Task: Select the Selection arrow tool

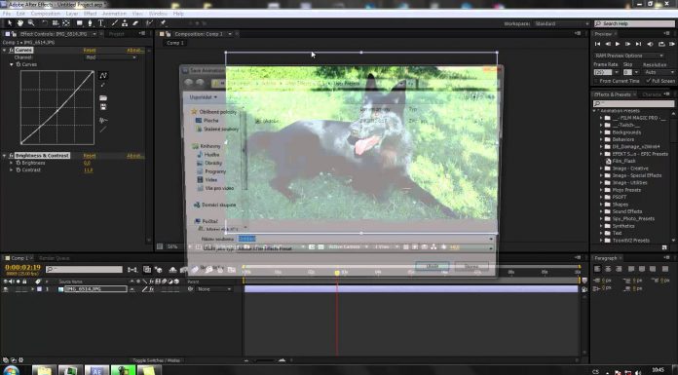Action: click(9, 23)
